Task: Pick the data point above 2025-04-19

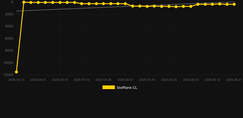Action: 82,4
